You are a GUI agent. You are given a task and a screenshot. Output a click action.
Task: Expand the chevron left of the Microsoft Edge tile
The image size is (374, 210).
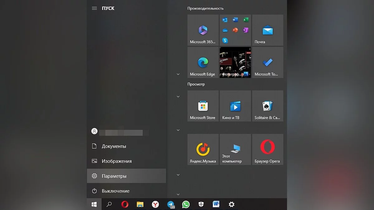tap(178, 74)
